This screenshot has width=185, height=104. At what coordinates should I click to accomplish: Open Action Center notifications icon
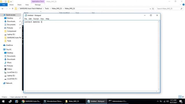181,101
